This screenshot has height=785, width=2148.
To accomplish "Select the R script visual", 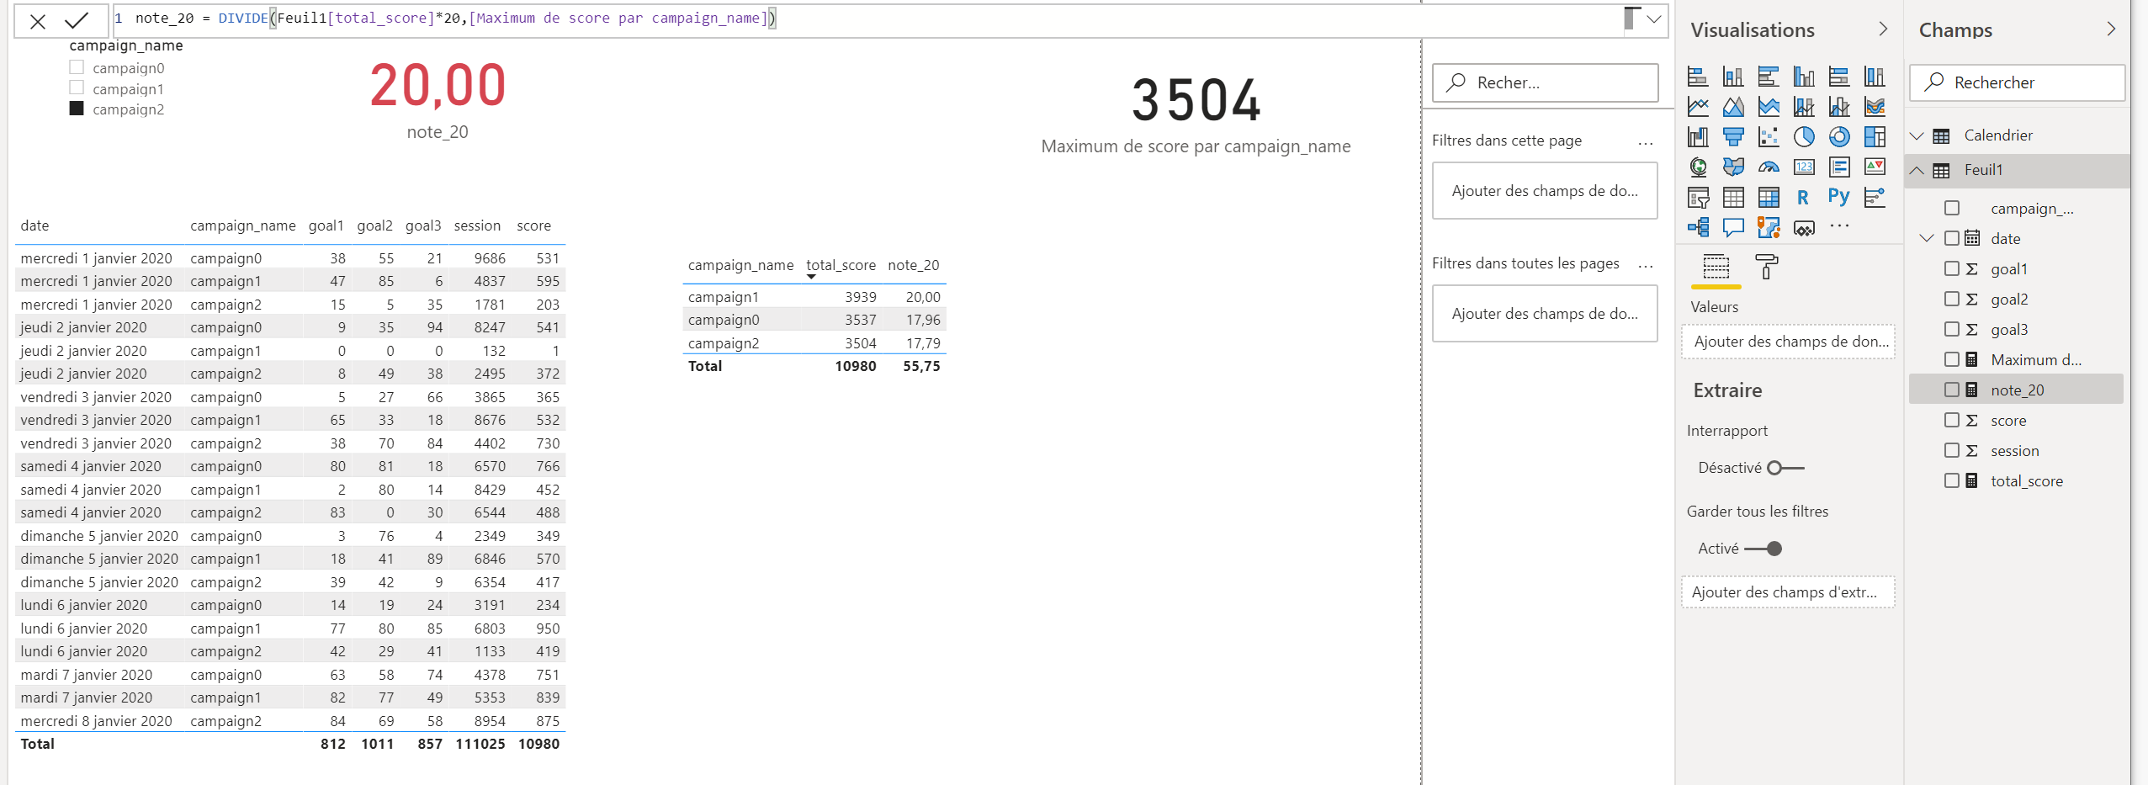I will click(1803, 198).
